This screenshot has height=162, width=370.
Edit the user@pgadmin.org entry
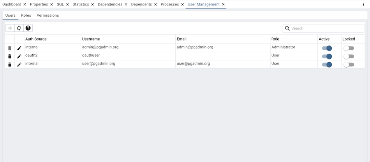tap(19, 64)
